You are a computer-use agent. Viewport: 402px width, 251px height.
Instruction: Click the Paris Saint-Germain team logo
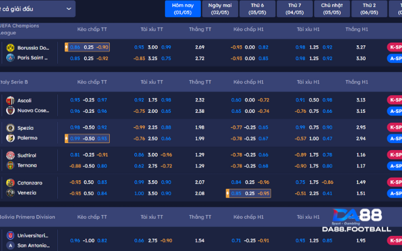pos(10,58)
